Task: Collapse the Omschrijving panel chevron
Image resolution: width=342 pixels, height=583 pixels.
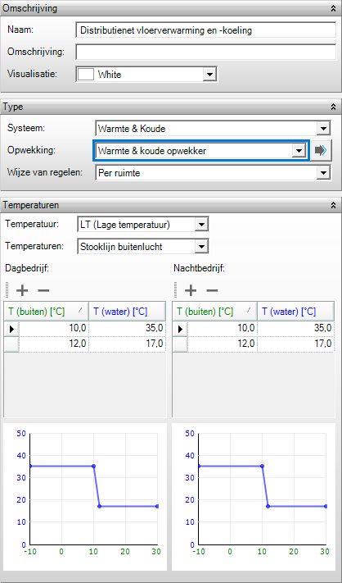Action: click(x=333, y=9)
